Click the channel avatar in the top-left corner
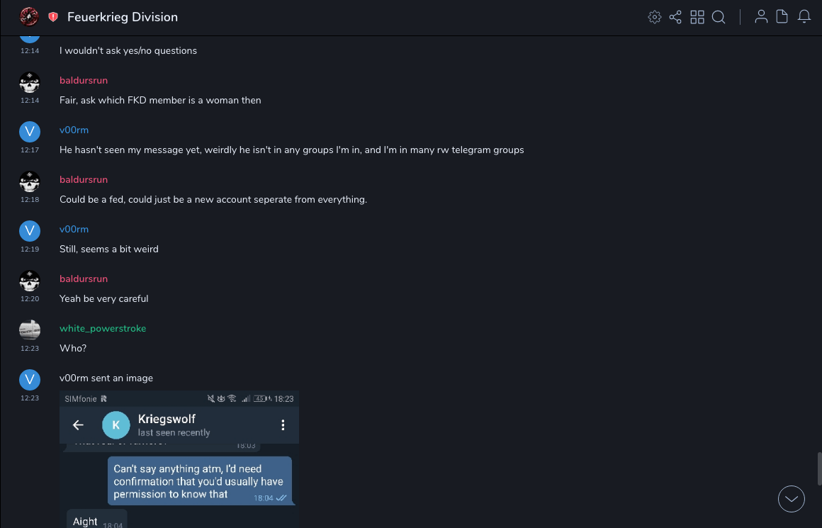This screenshot has height=528, width=822. pos(29,16)
